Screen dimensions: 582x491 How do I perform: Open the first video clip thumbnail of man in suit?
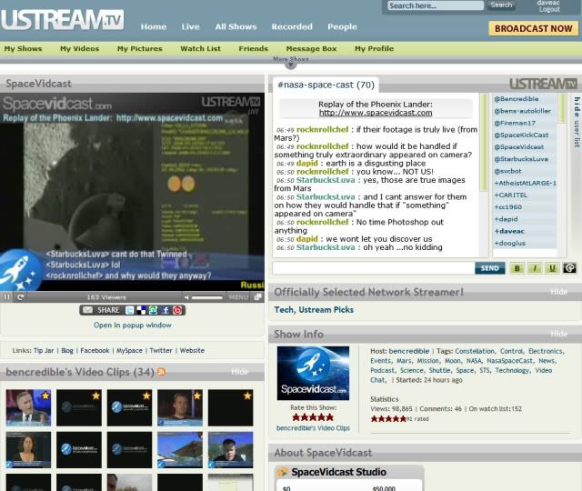click(x=28, y=407)
